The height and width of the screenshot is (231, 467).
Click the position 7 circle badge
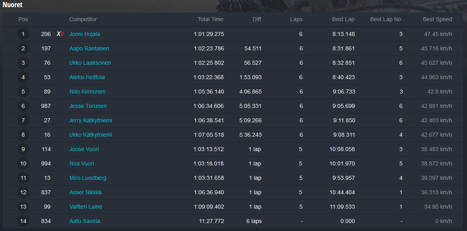click(23, 120)
